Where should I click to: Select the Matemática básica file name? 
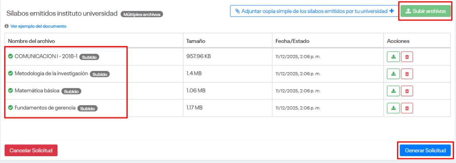pos(37,91)
